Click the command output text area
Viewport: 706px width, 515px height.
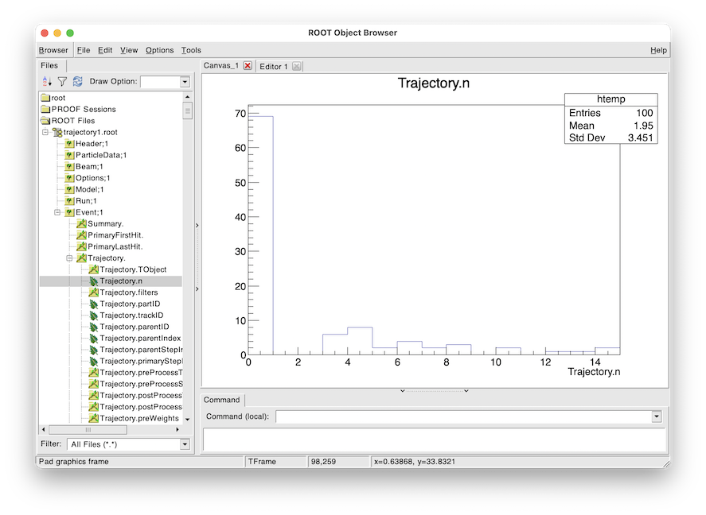coord(434,439)
